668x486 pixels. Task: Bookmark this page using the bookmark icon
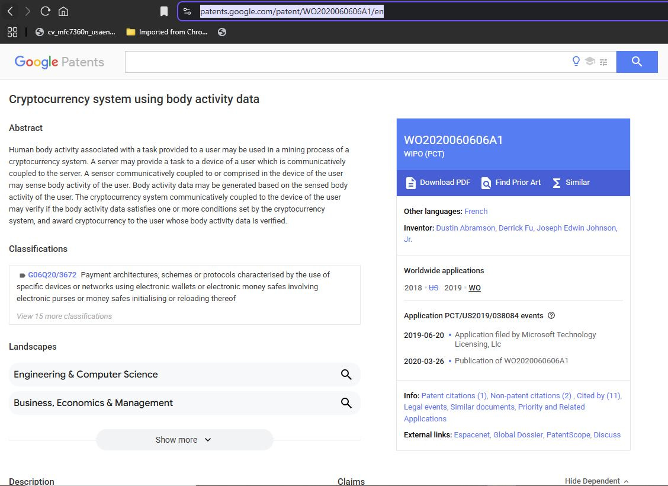click(x=163, y=11)
